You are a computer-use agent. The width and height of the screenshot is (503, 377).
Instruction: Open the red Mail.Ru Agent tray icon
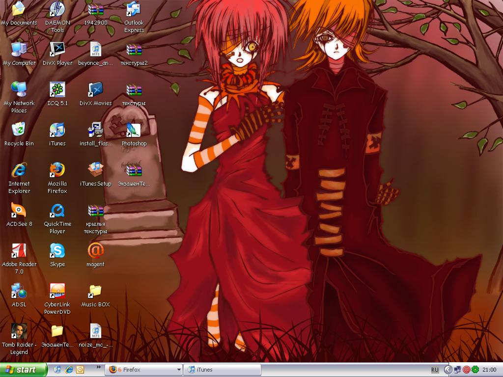tap(467, 370)
